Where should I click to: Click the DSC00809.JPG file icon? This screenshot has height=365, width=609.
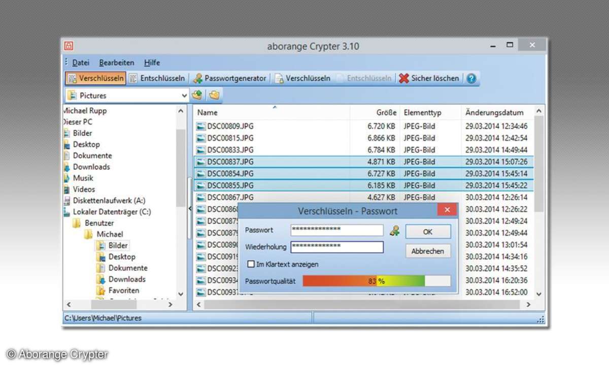click(x=201, y=126)
